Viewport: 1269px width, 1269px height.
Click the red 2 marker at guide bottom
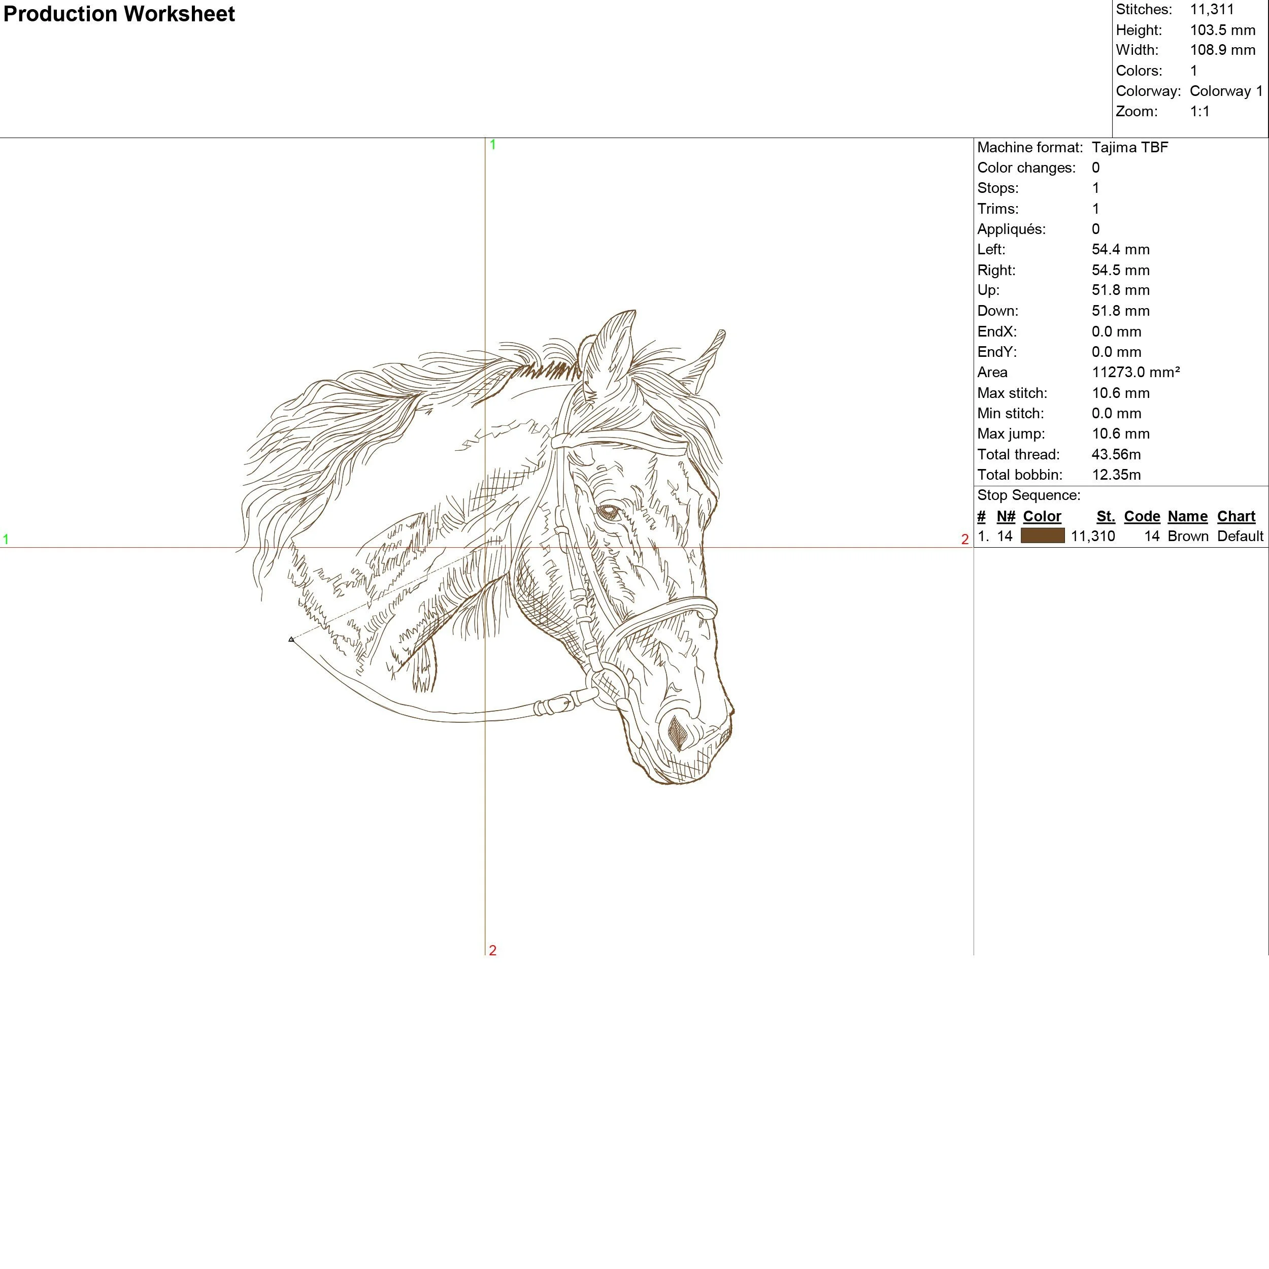point(492,950)
